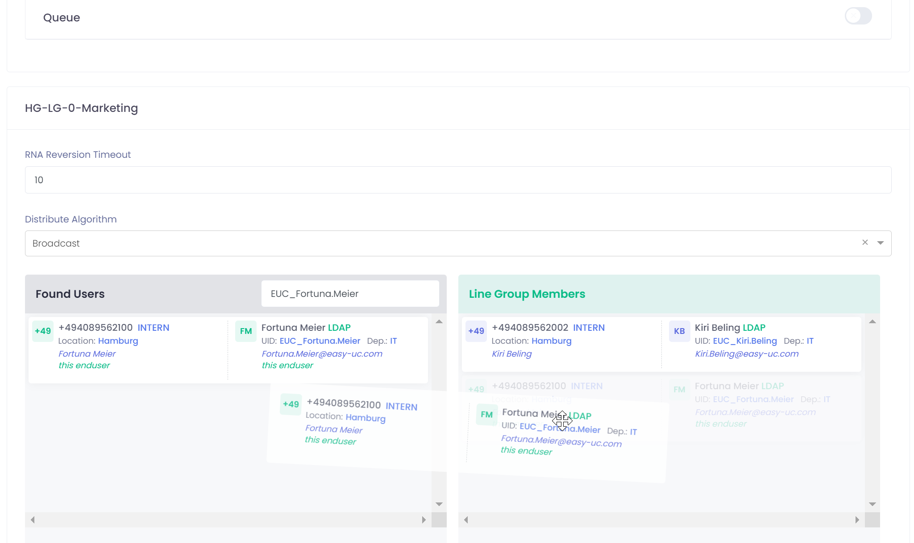
Task: Click Fortuna.Meier@easy-uc.com in Found Users
Action: 322,354
